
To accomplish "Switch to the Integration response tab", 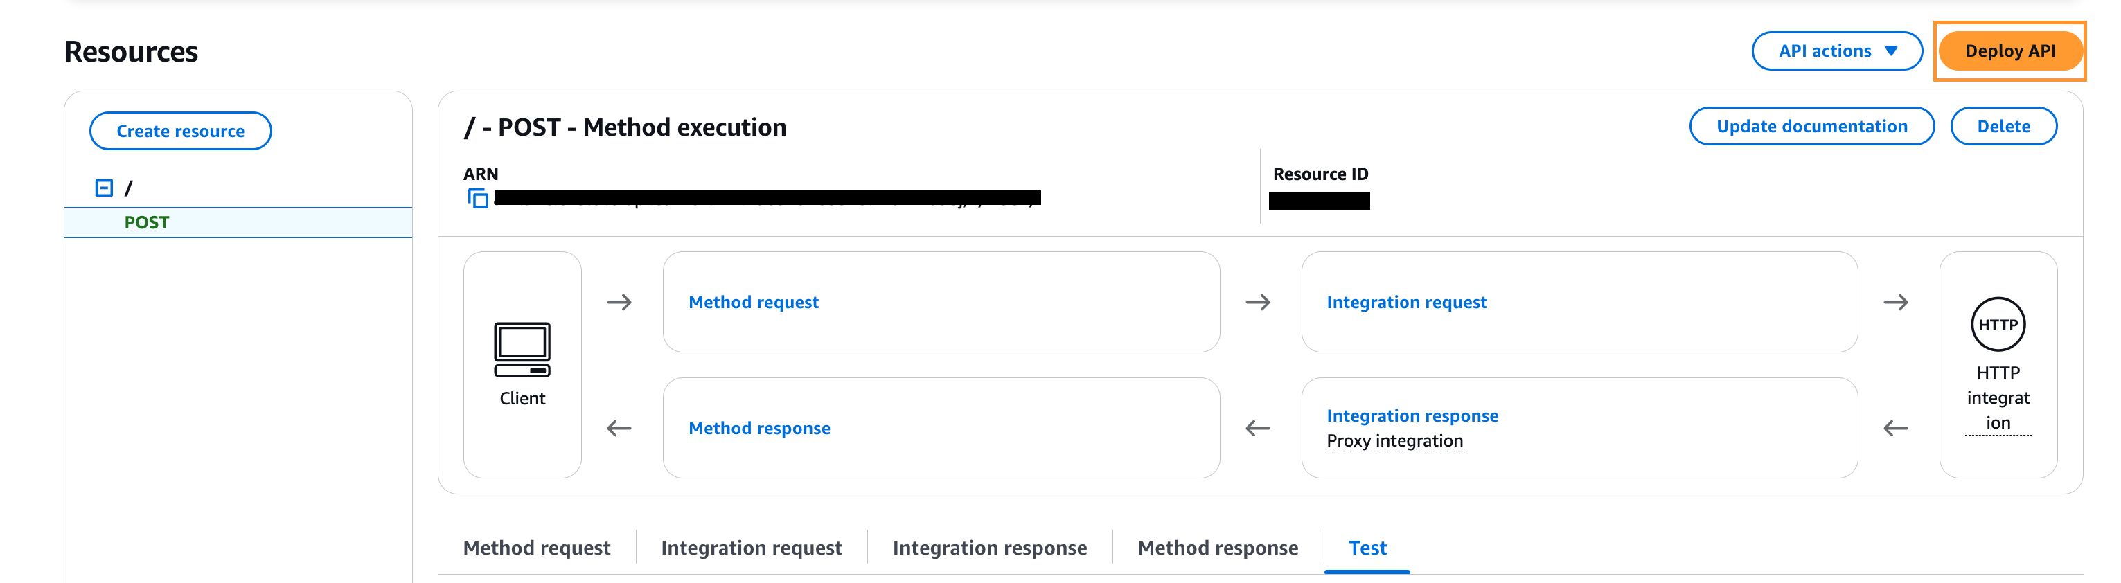I will tap(990, 548).
